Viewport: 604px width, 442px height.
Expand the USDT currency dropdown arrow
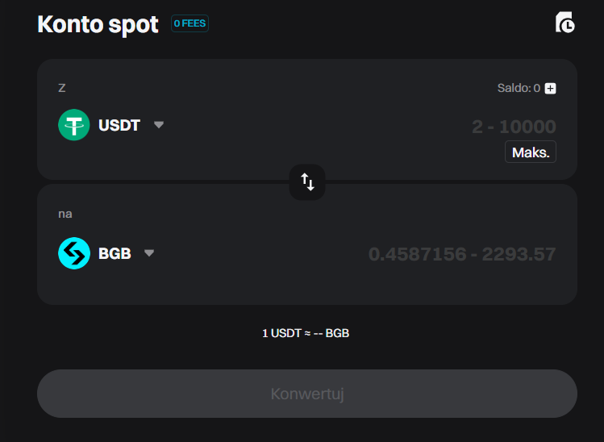(x=159, y=125)
